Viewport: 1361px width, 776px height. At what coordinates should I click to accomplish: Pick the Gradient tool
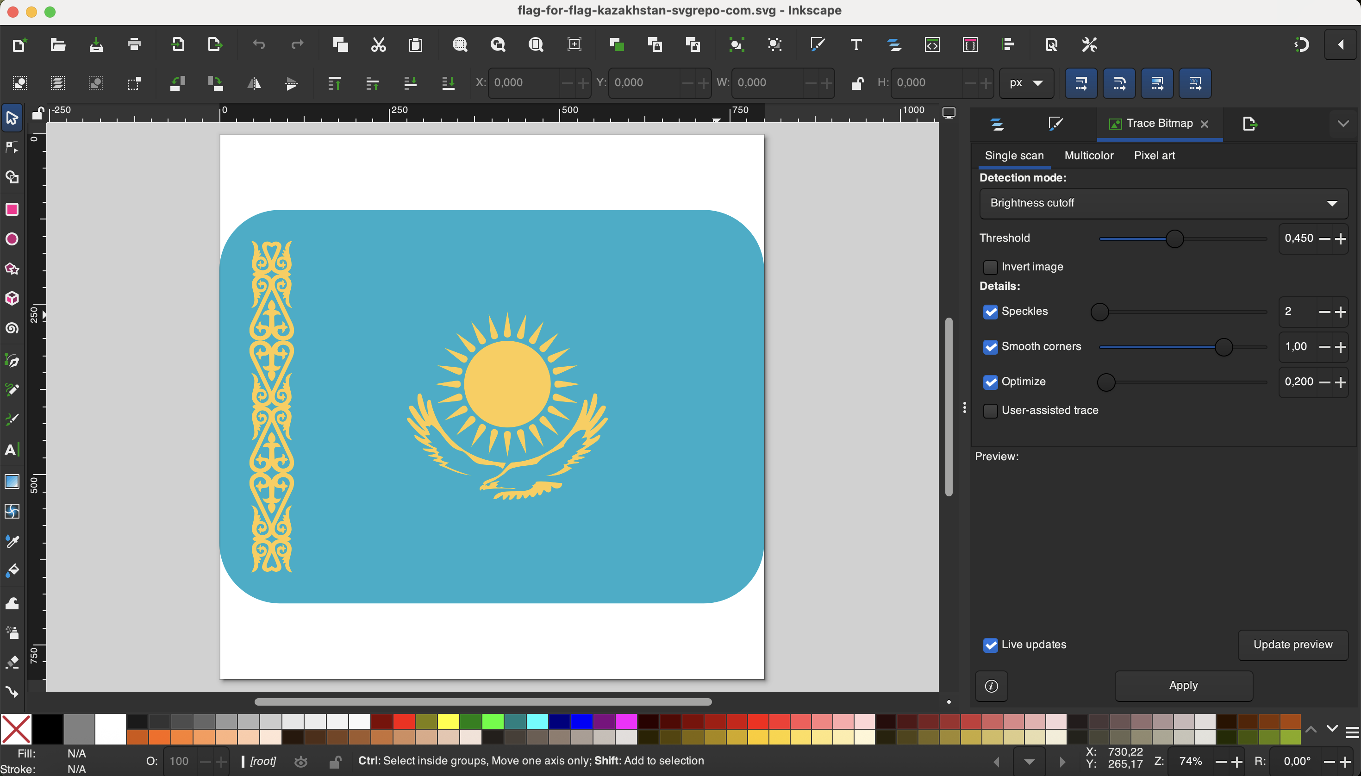[x=12, y=481]
